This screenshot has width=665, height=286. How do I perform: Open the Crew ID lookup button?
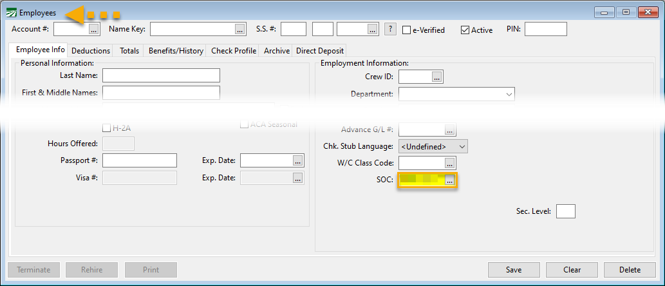(x=437, y=77)
